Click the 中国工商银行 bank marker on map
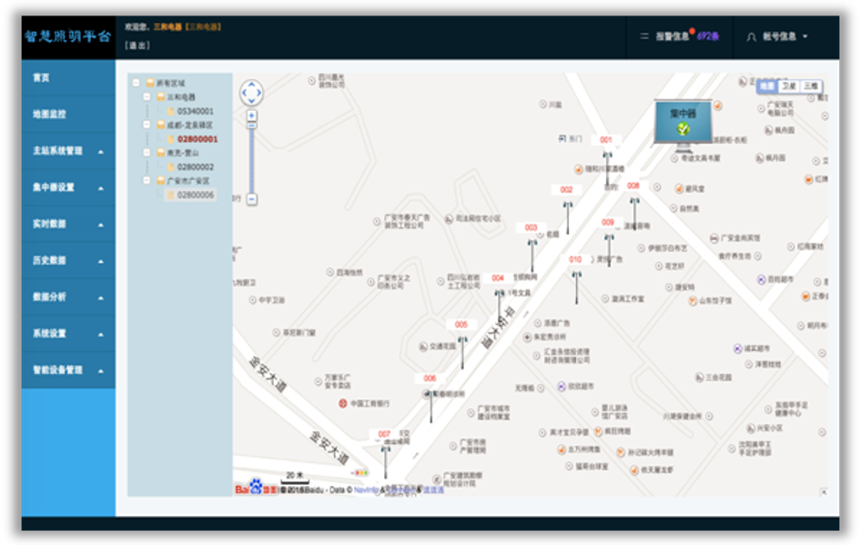Image resolution: width=861 pixels, height=545 pixels. (342, 403)
